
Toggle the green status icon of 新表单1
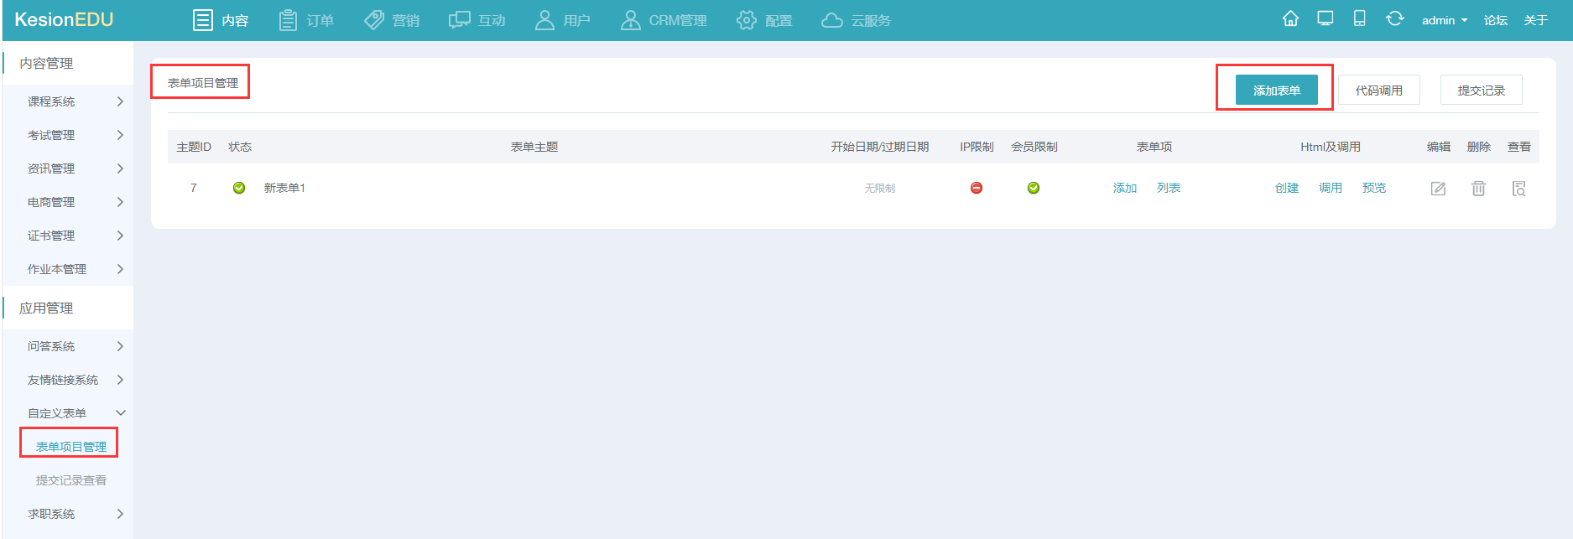click(x=239, y=188)
